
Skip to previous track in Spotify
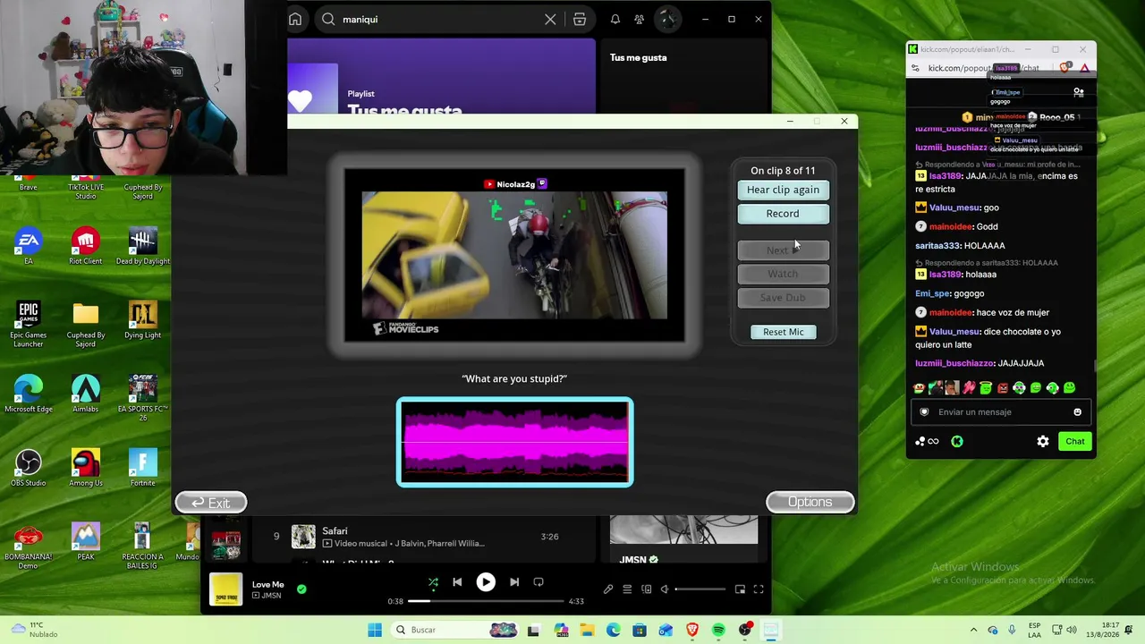[x=457, y=582]
